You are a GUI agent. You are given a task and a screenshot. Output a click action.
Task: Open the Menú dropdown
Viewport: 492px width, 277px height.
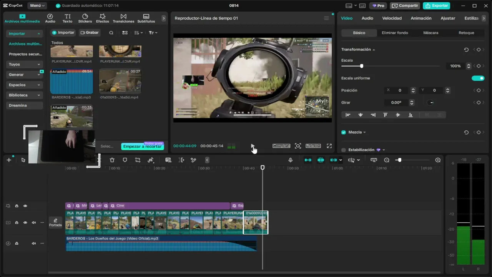[37, 6]
